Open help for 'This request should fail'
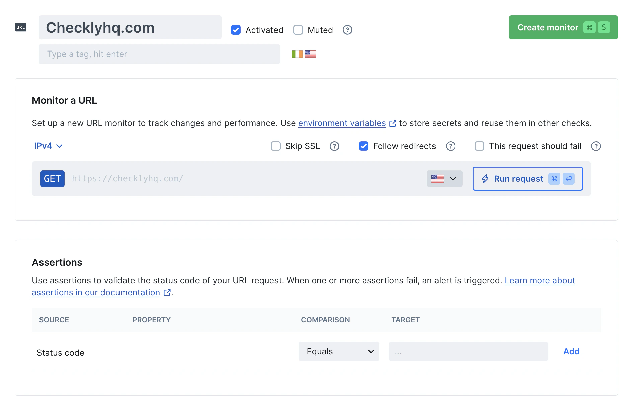The image size is (632, 408). pos(596,146)
